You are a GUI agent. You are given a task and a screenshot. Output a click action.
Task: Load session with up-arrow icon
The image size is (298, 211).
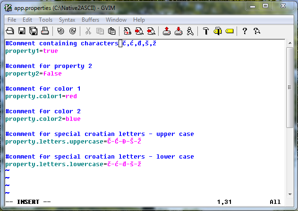[167, 31]
